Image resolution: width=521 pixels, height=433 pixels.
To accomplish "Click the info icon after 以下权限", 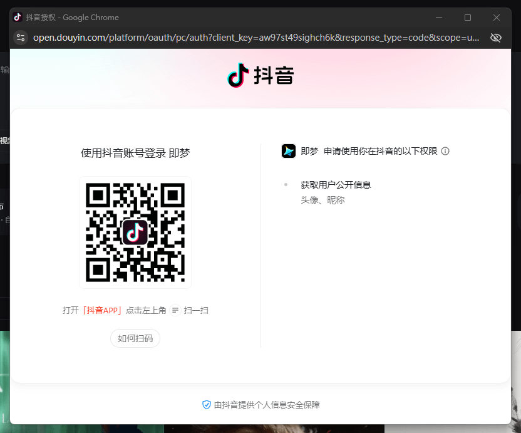I will (445, 151).
